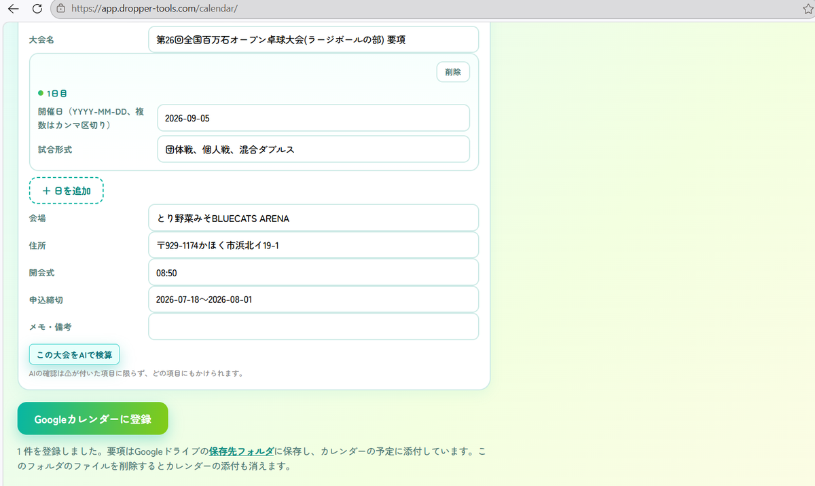Click the 開会式 label text
Viewport: 815px width, 486px height.
coord(41,272)
